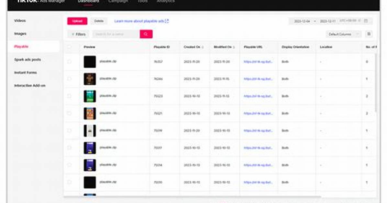Click the pink Upload button
The image size is (387, 203).
click(77, 21)
